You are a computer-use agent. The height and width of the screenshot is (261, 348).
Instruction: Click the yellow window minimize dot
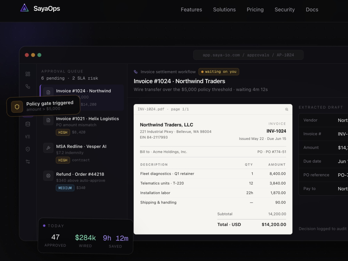[x=33, y=55]
